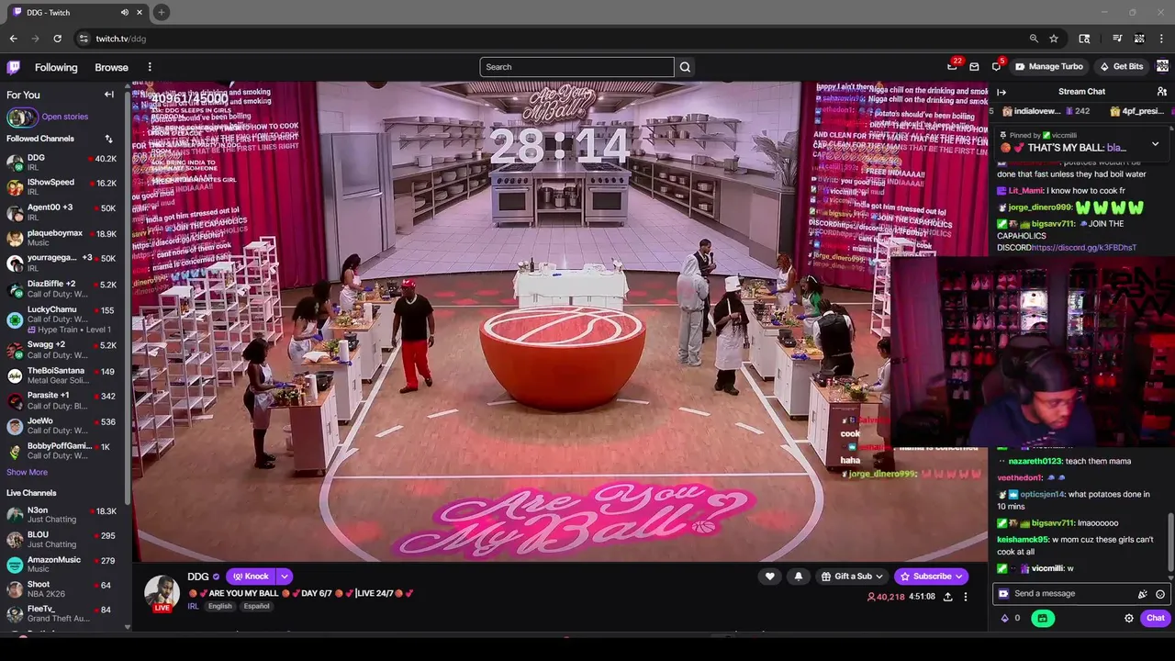Open chat settings gear icon
1175x661 pixels.
(x=1129, y=618)
